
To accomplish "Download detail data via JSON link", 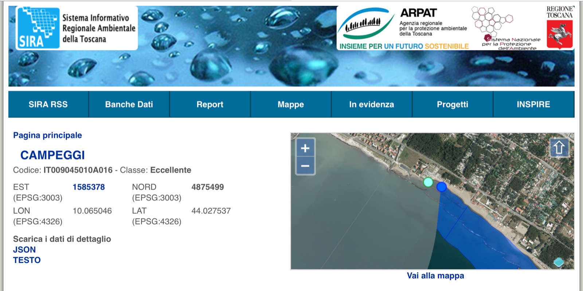I will 24,250.
